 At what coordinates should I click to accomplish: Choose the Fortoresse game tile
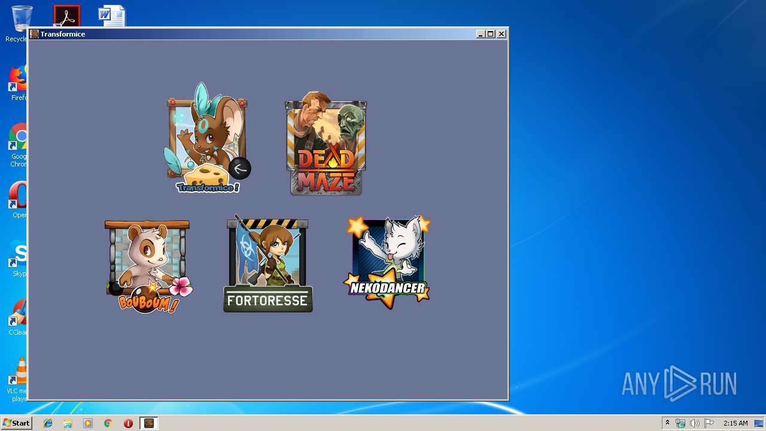click(268, 265)
